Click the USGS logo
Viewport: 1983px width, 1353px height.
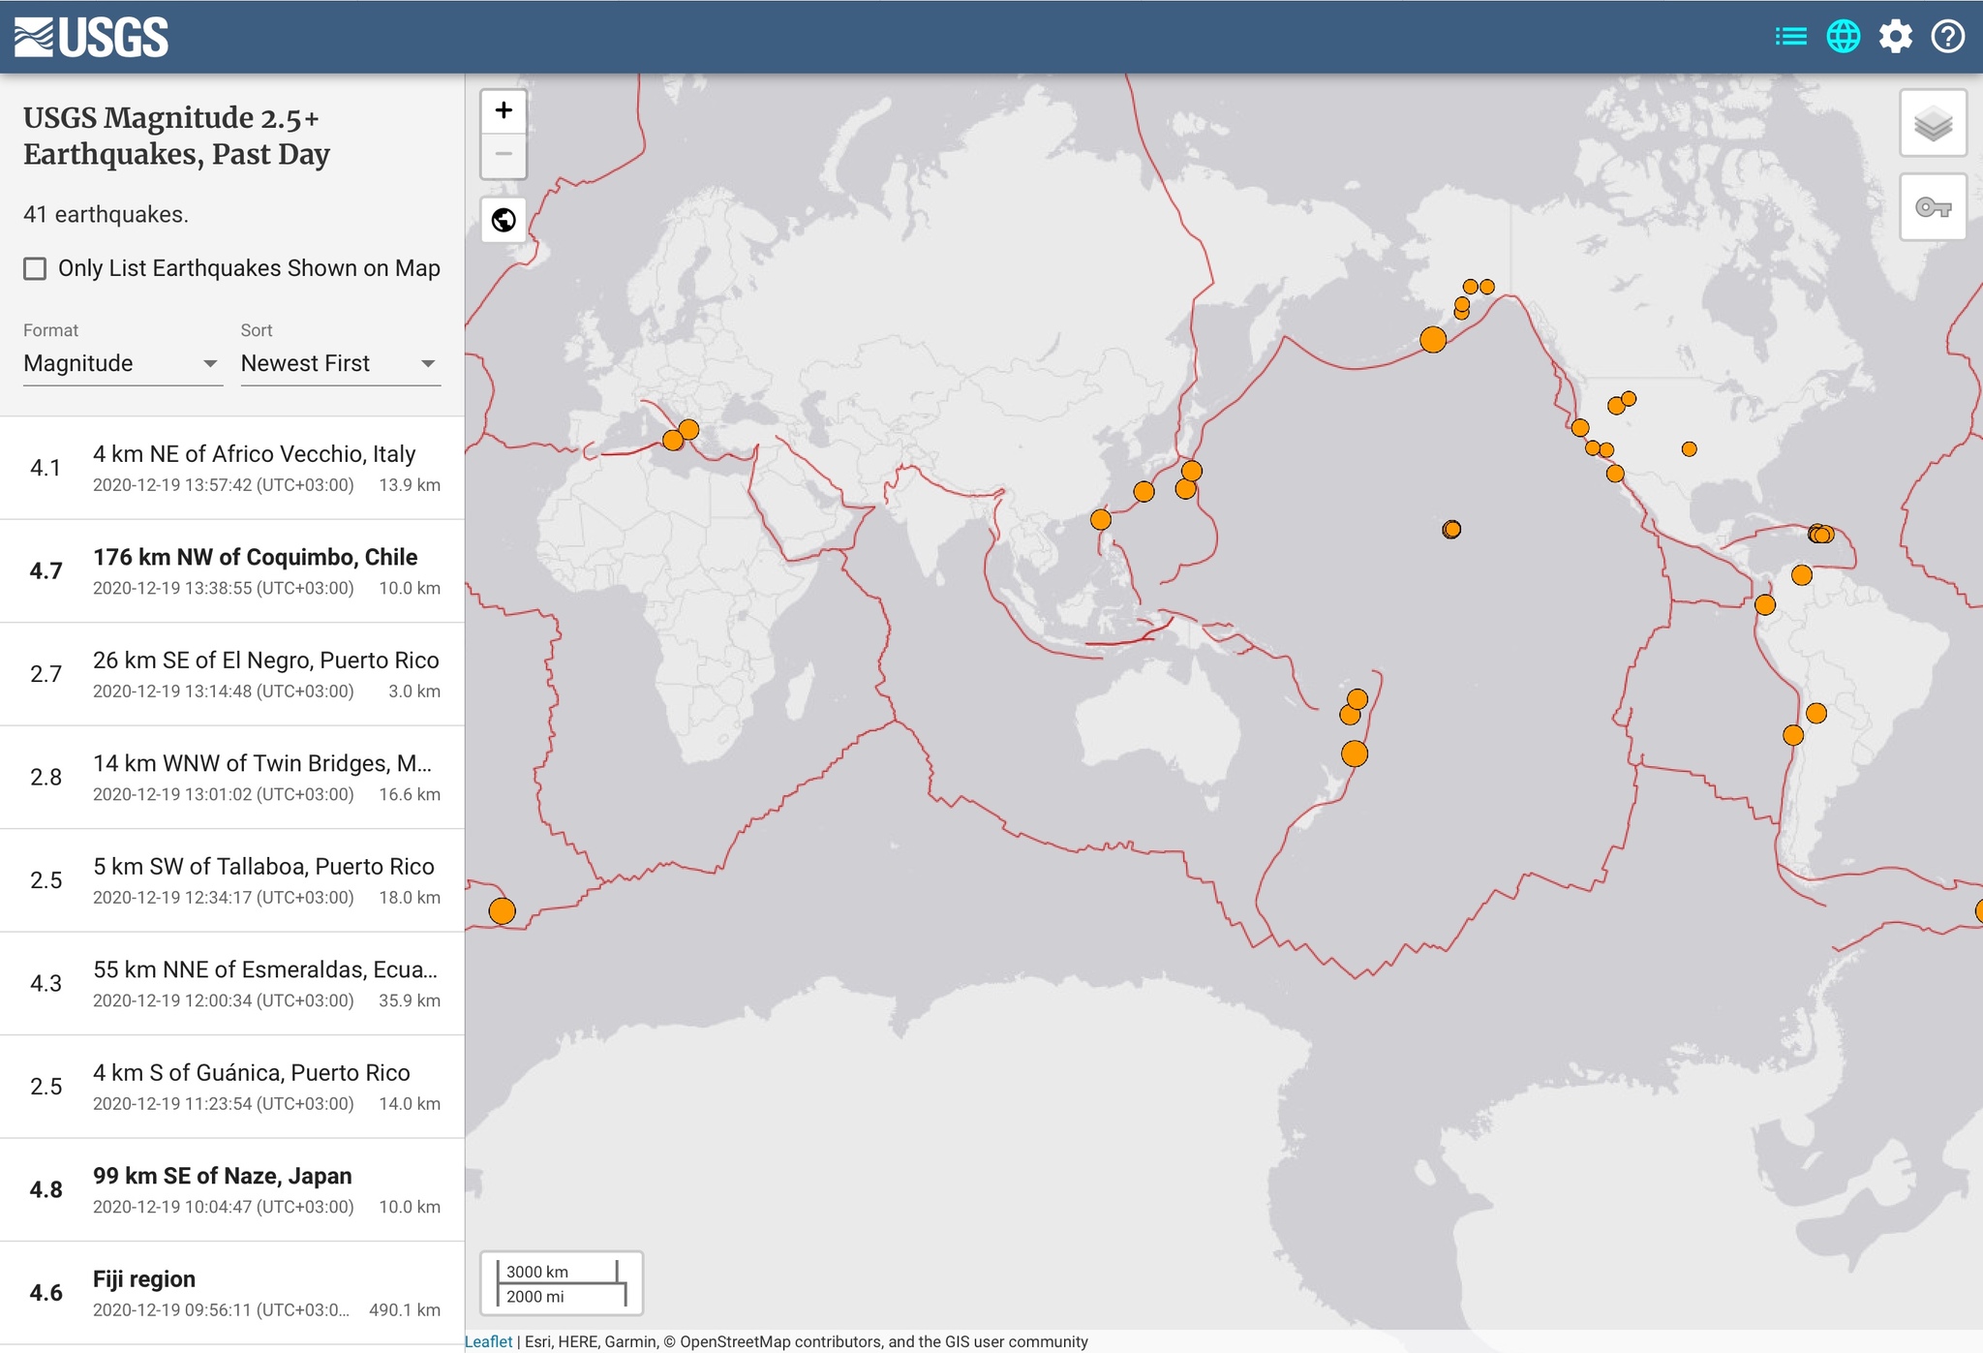(92, 37)
